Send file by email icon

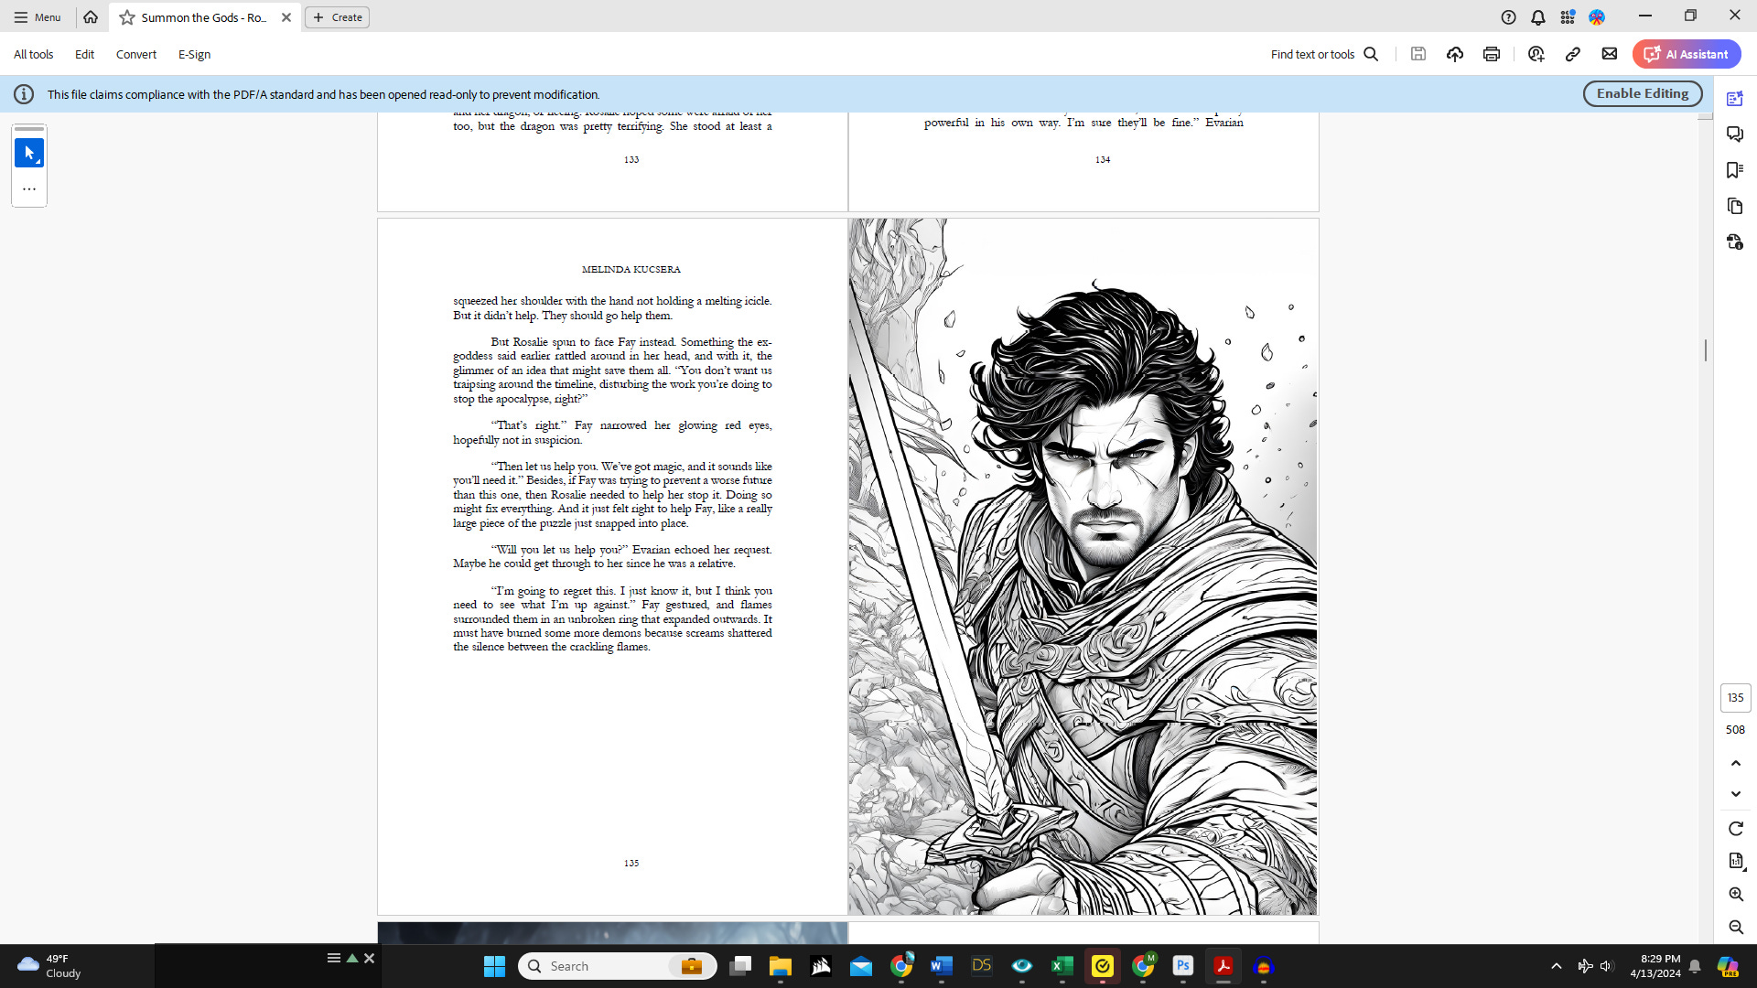[1610, 54]
